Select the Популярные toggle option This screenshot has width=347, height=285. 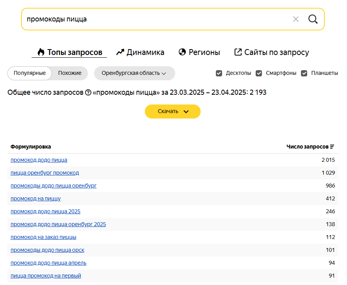click(30, 73)
